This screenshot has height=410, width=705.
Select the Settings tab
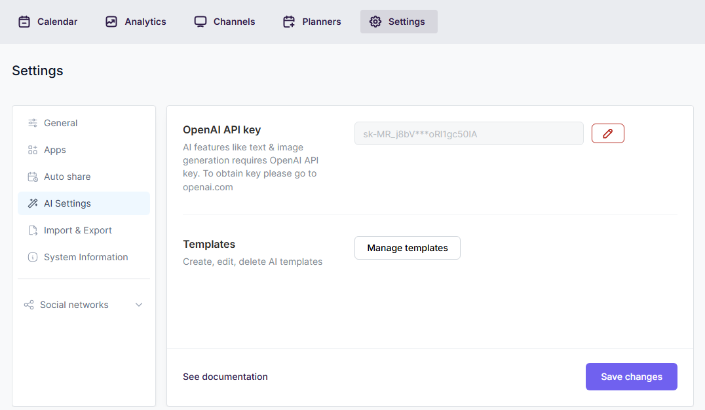(x=399, y=22)
